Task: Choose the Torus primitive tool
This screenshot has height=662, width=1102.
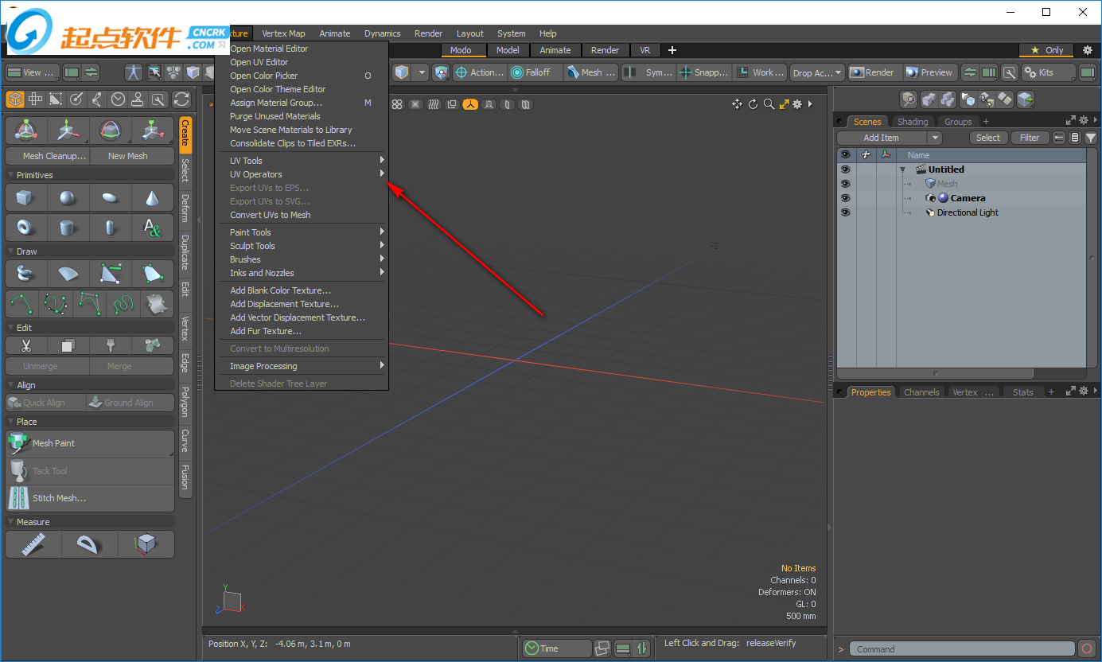Action: pyautogui.click(x=25, y=228)
